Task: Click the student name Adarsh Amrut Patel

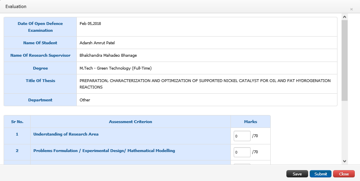Action: pos(97,43)
